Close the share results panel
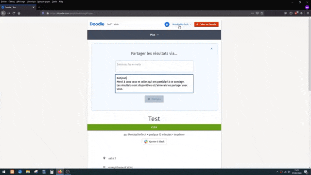 click(x=211, y=49)
